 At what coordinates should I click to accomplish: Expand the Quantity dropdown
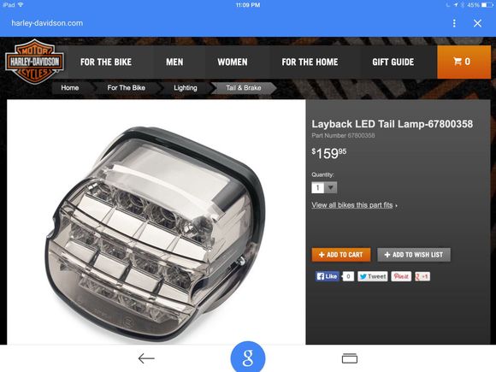click(x=324, y=187)
